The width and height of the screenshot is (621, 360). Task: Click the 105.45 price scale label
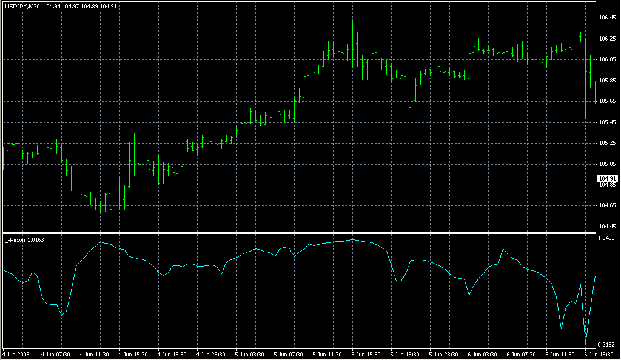tap(607, 122)
